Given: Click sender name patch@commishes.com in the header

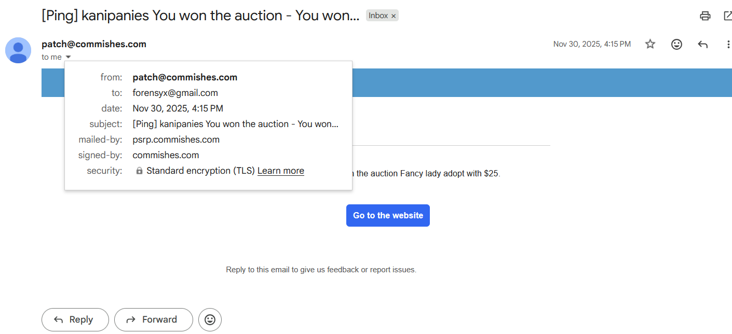Looking at the screenshot, I should 94,44.
